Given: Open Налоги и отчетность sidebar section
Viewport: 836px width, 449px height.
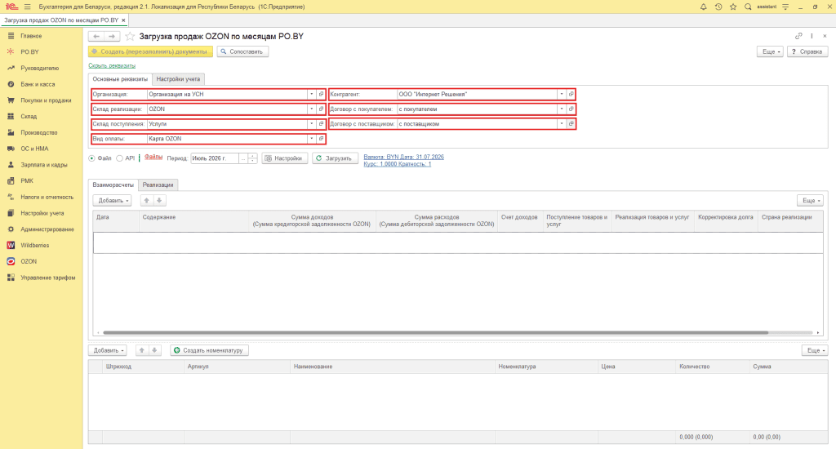Looking at the screenshot, I should (x=47, y=198).
